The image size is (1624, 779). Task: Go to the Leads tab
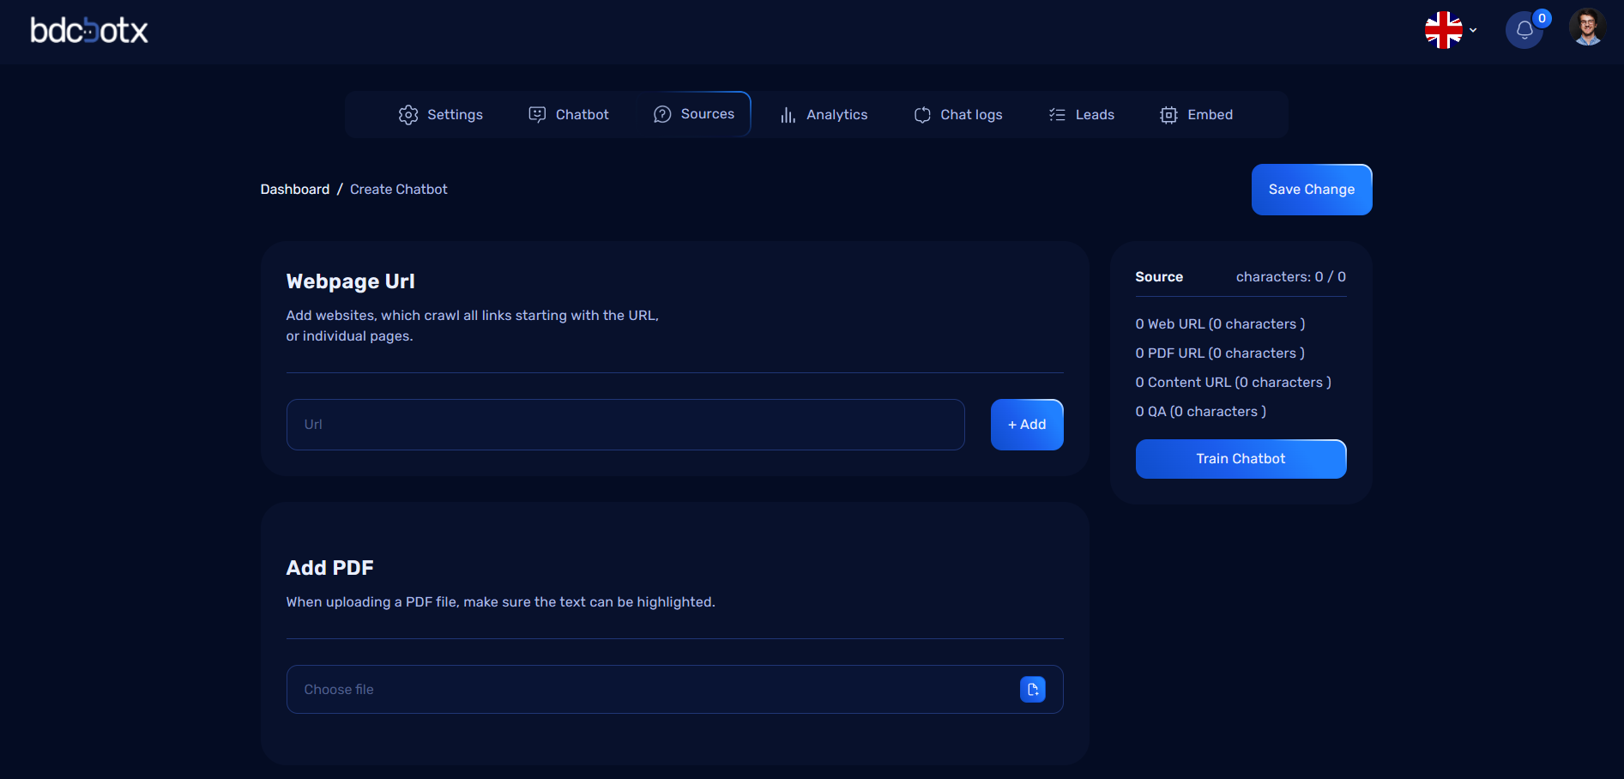[1082, 115]
